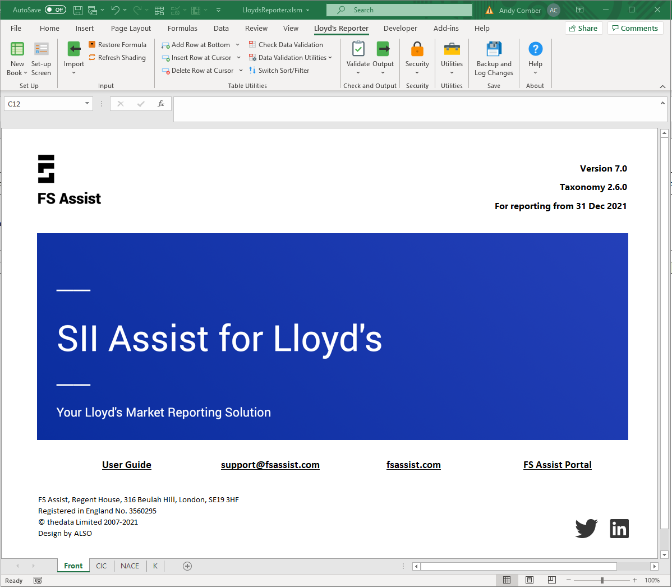The height and width of the screenshot is (588, 672).
Task: Click the Andy Comber account avatar
Action: [554, 10]
